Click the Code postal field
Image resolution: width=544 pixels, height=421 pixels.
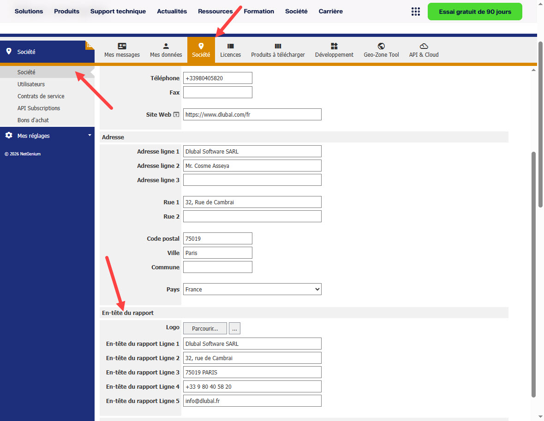217,238
